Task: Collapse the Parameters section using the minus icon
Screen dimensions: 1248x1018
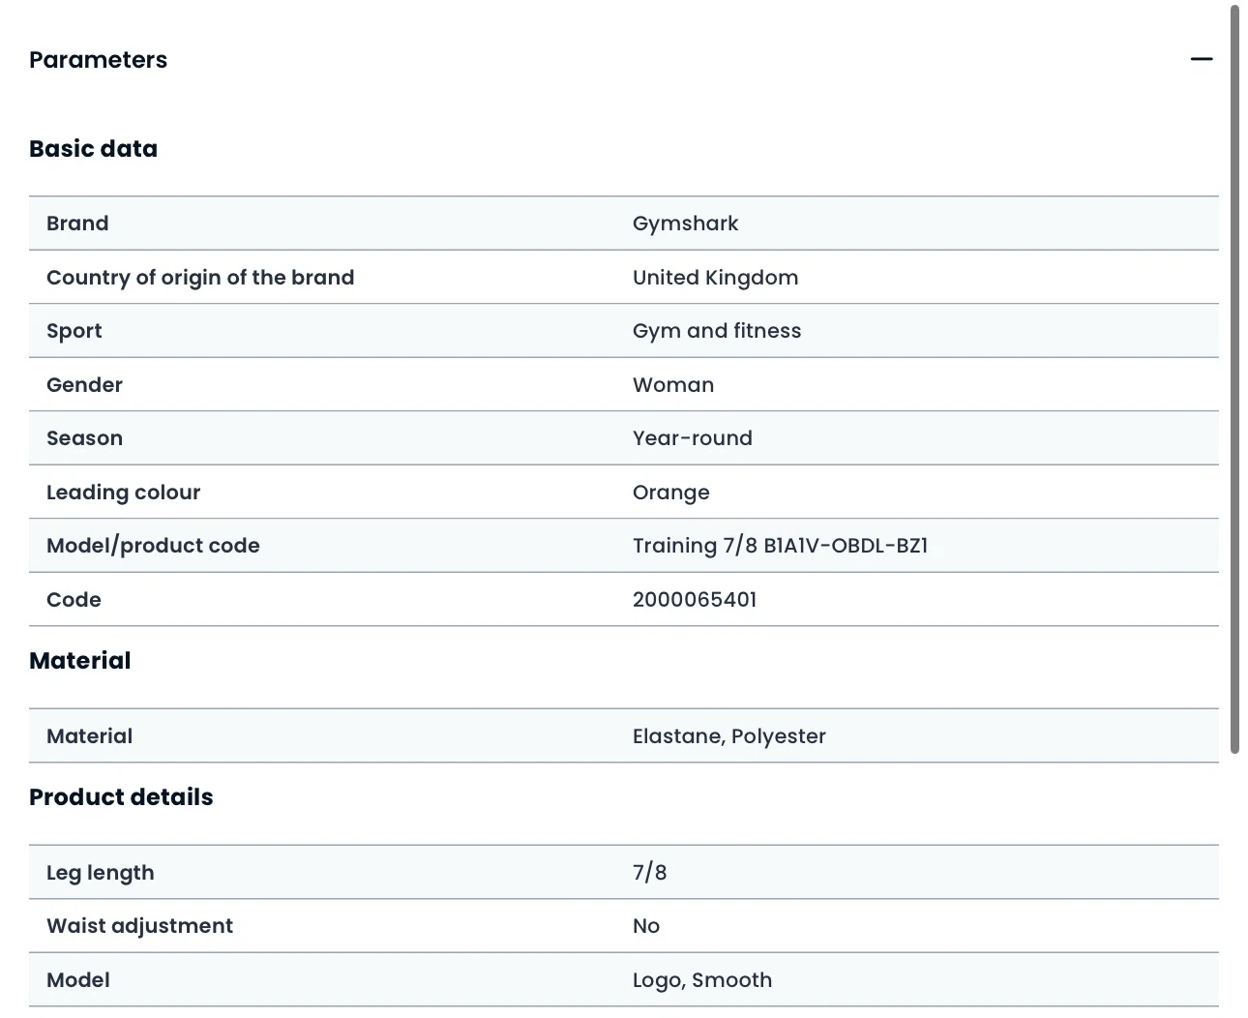Action: pos(1202,60)
